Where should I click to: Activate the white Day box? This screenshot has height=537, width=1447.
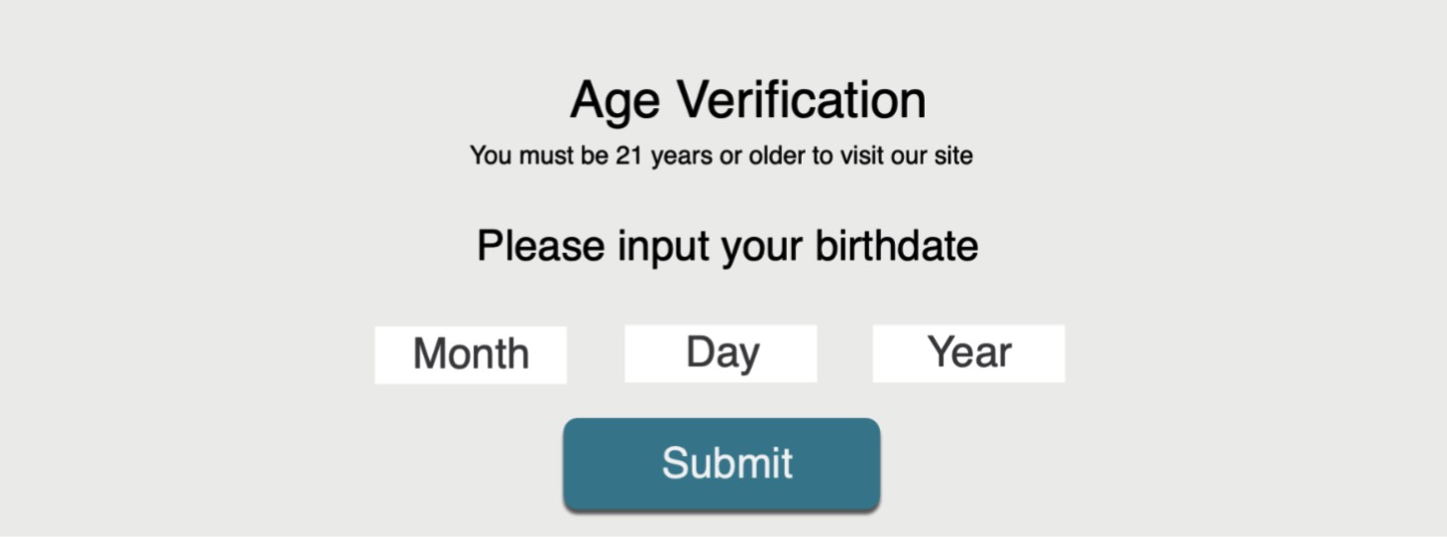click(x=721, y=354)
